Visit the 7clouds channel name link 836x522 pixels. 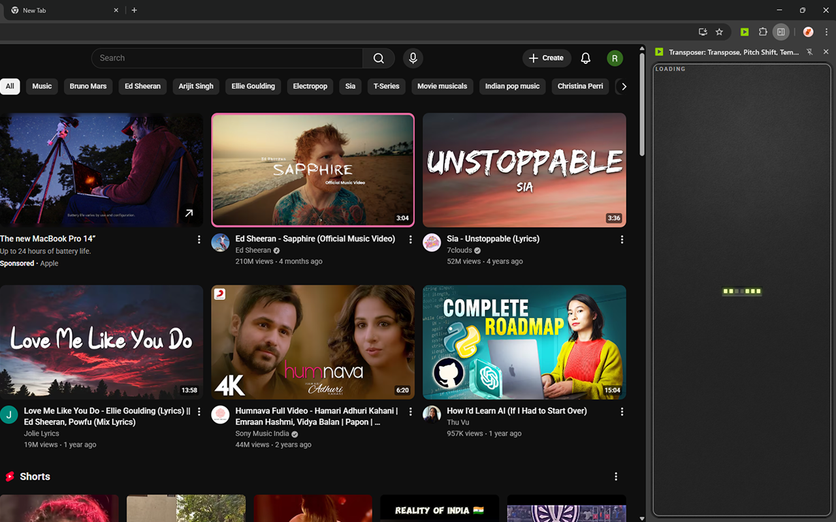[459, 251]
